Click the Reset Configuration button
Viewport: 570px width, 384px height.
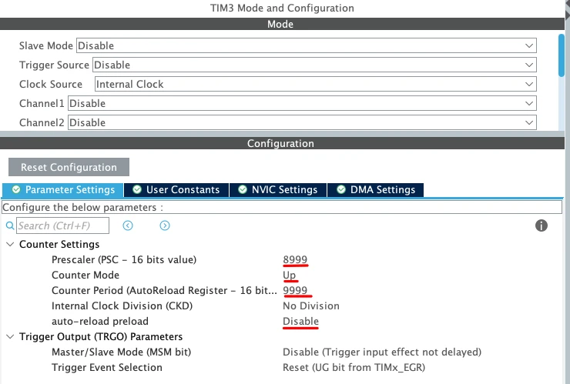[69, 167]
